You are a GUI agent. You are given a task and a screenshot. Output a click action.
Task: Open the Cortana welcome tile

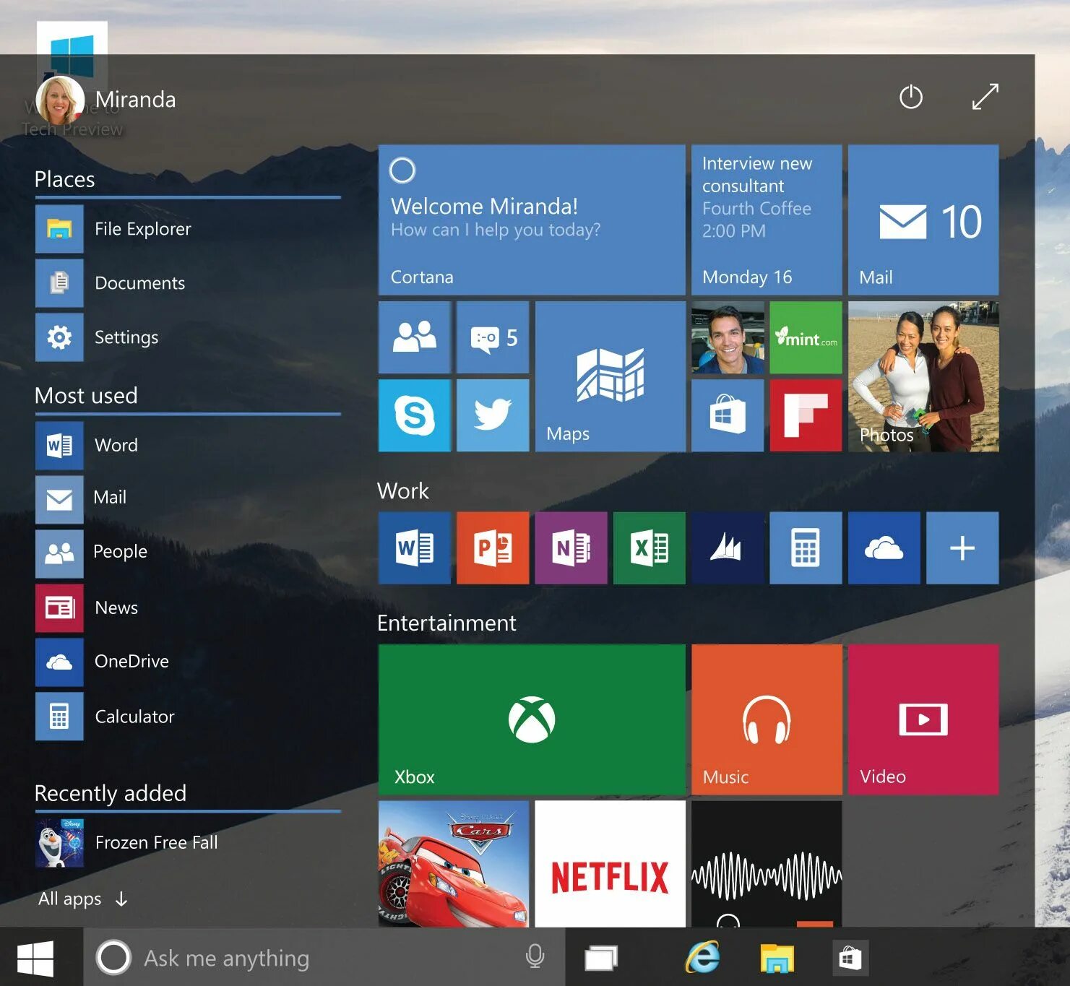pyautogui.click(x=532, y=220)
